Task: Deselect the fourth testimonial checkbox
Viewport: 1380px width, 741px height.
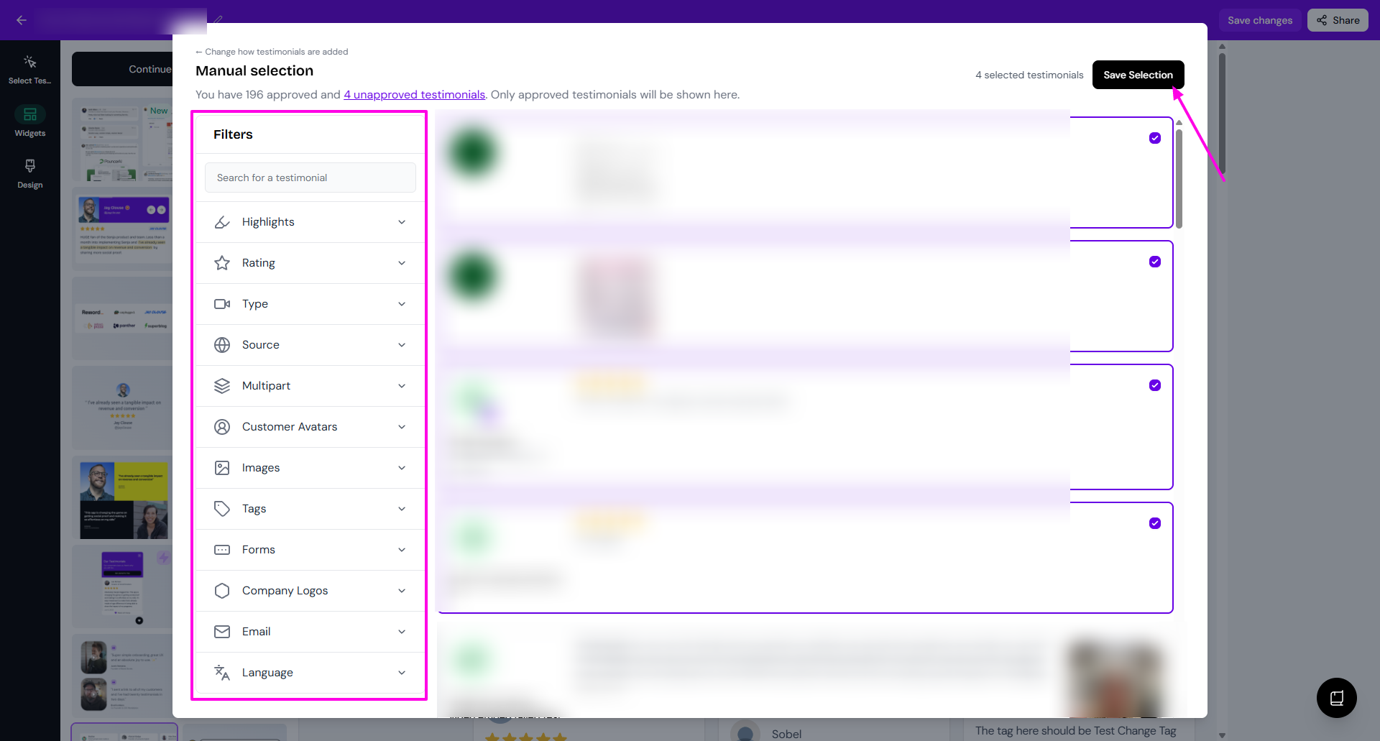Action: (x=1154, y=523)
